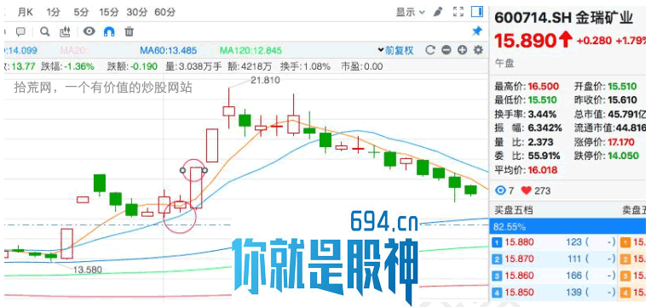Viewport: 651px width, 307px height.
Task: Expand the 显示 dropdown menu
Action: pyautogui.click(x=410, y=12)
